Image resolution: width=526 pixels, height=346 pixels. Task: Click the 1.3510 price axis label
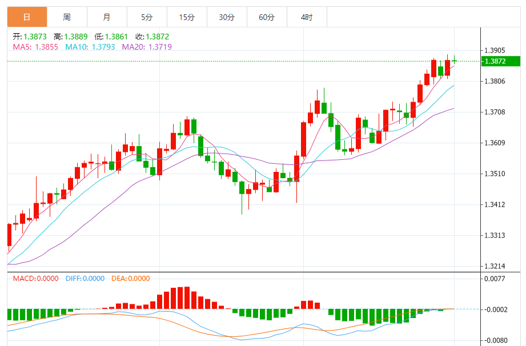[x=495, y=174]
